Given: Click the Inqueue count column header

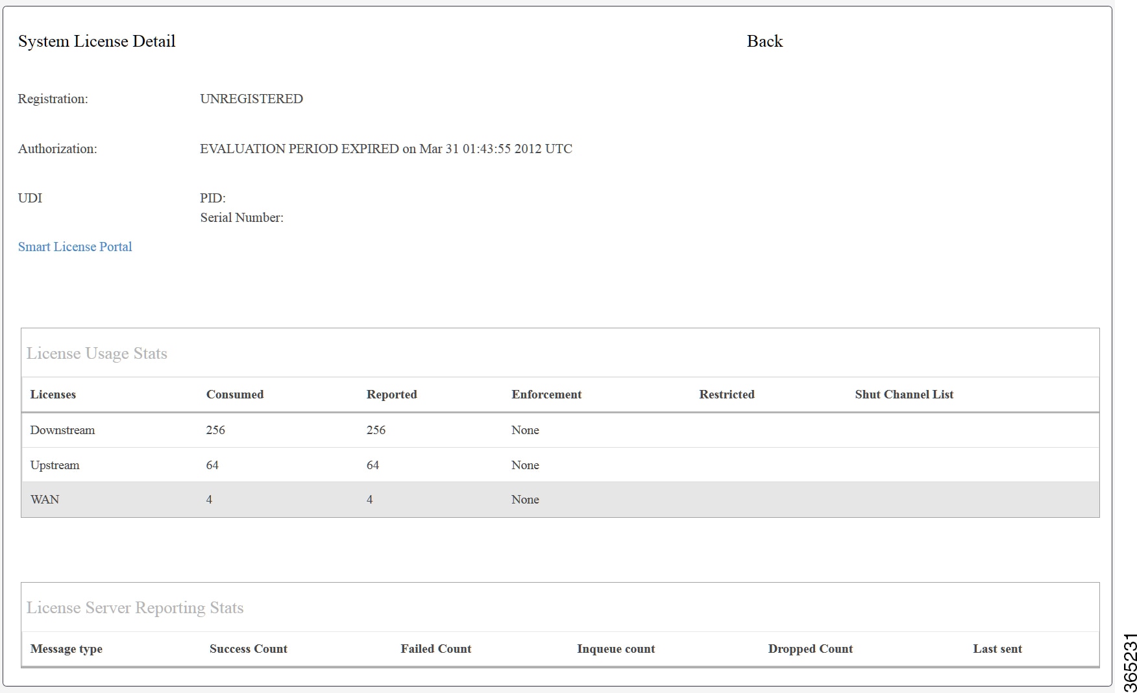Looking at the screenshot, I should point(615,648).
